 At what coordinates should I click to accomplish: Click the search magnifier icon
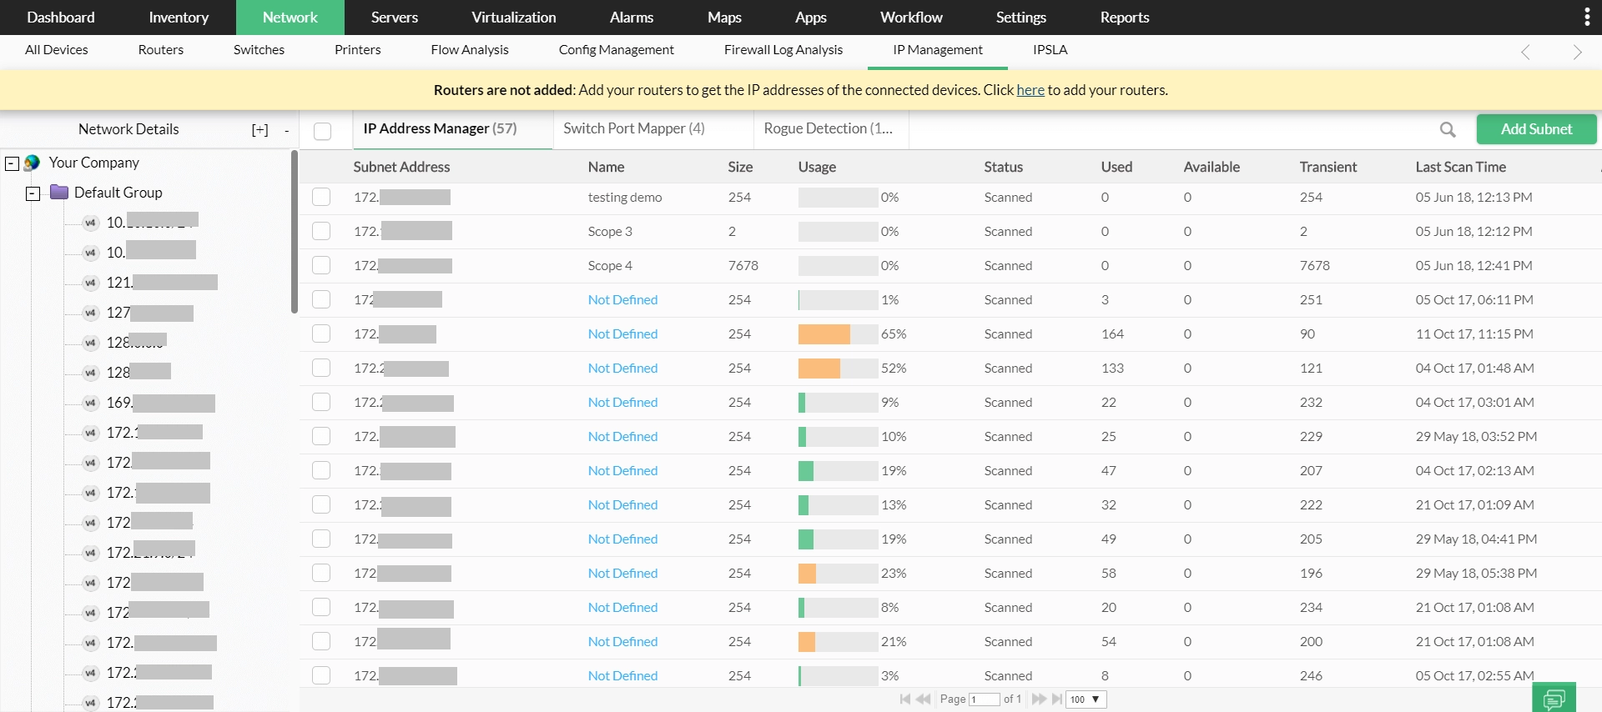[x=1448, y=129]
